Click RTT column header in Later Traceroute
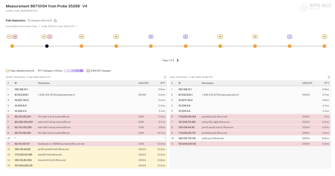Viewport: 335px width, 176px height. pos(326,83)
